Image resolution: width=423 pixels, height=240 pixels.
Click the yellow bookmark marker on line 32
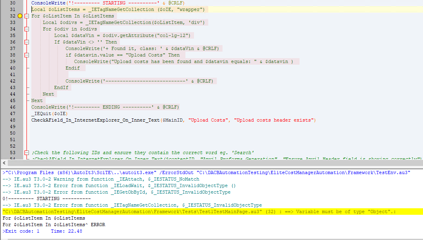pyautogui.click(x=20, y=16)
